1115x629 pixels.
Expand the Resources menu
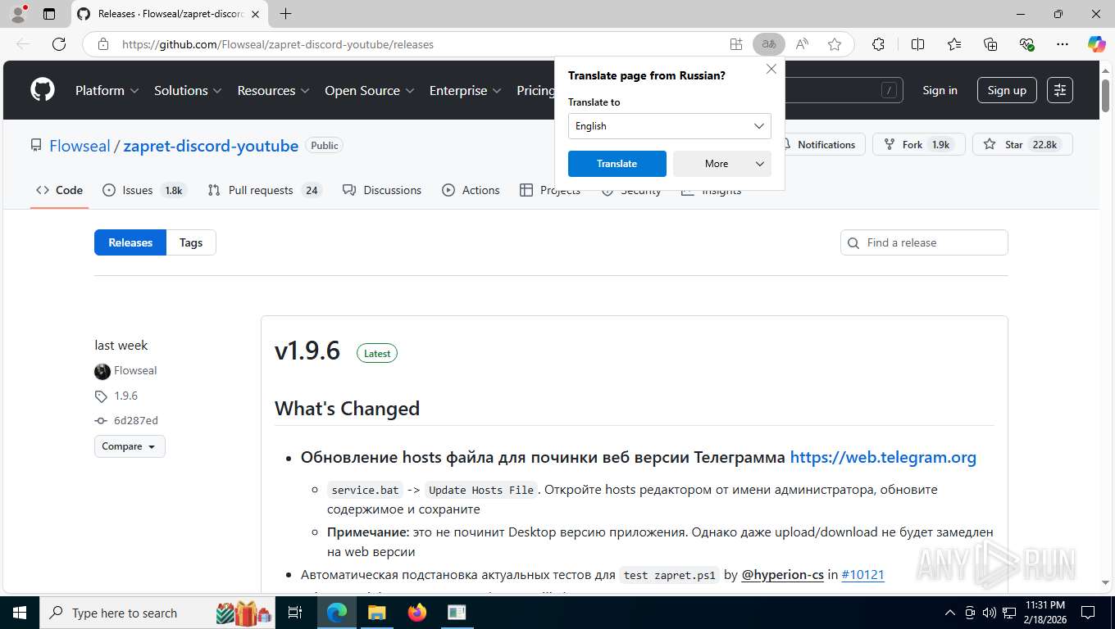pyautogui.click(x=273, y=90)
